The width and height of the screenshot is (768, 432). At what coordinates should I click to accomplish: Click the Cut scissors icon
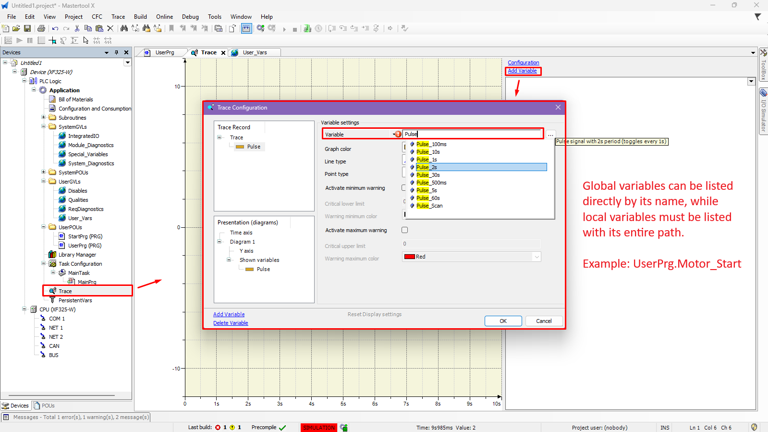(x=77, y=29)
